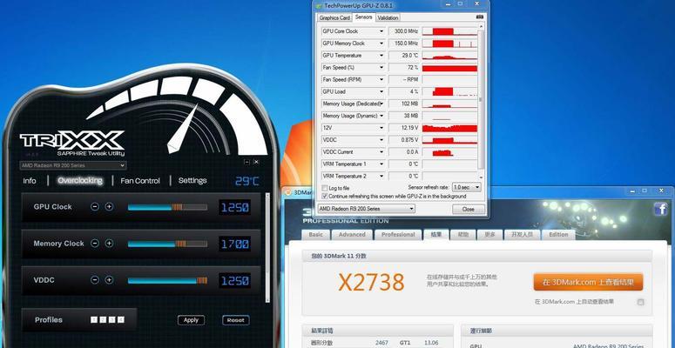Viewport: 675px width, 348px height.
Task: Click the Memory Clock slider bar
Action: coord(167,244)
